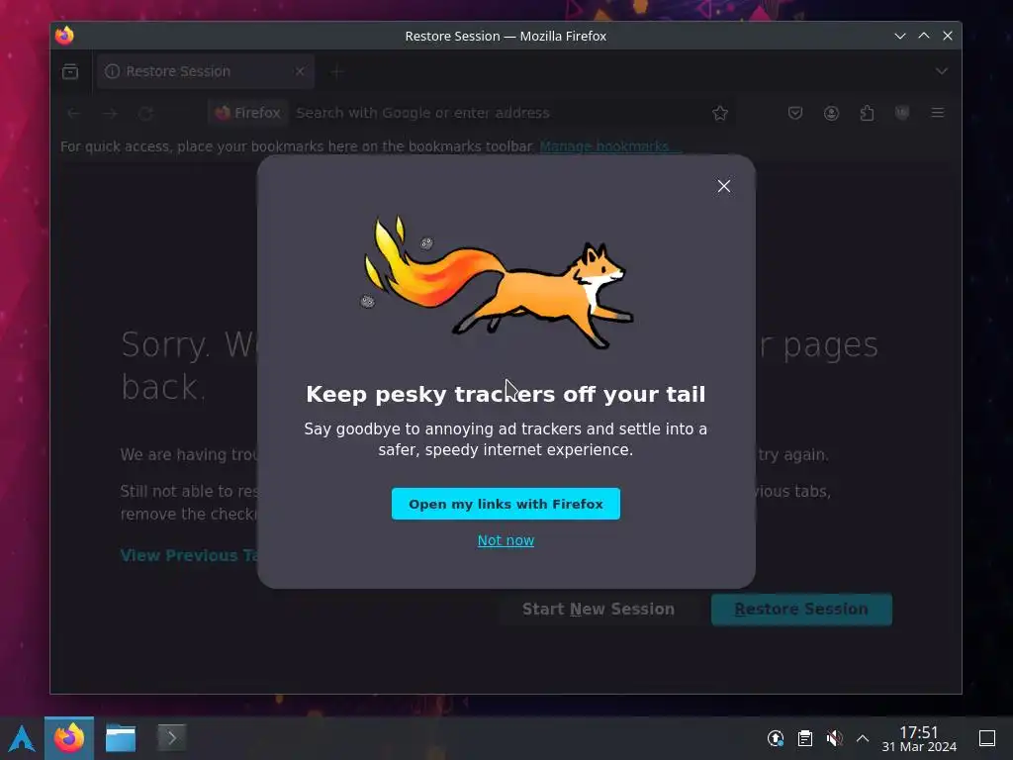Open the clipboard tray icon
The image size is (1013, 760).
click(804, 738)
